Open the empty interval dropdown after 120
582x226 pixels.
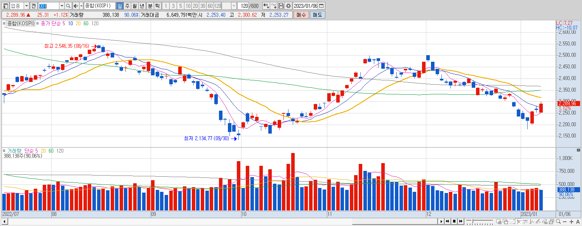pyautogui.click(x=234, y=6)
